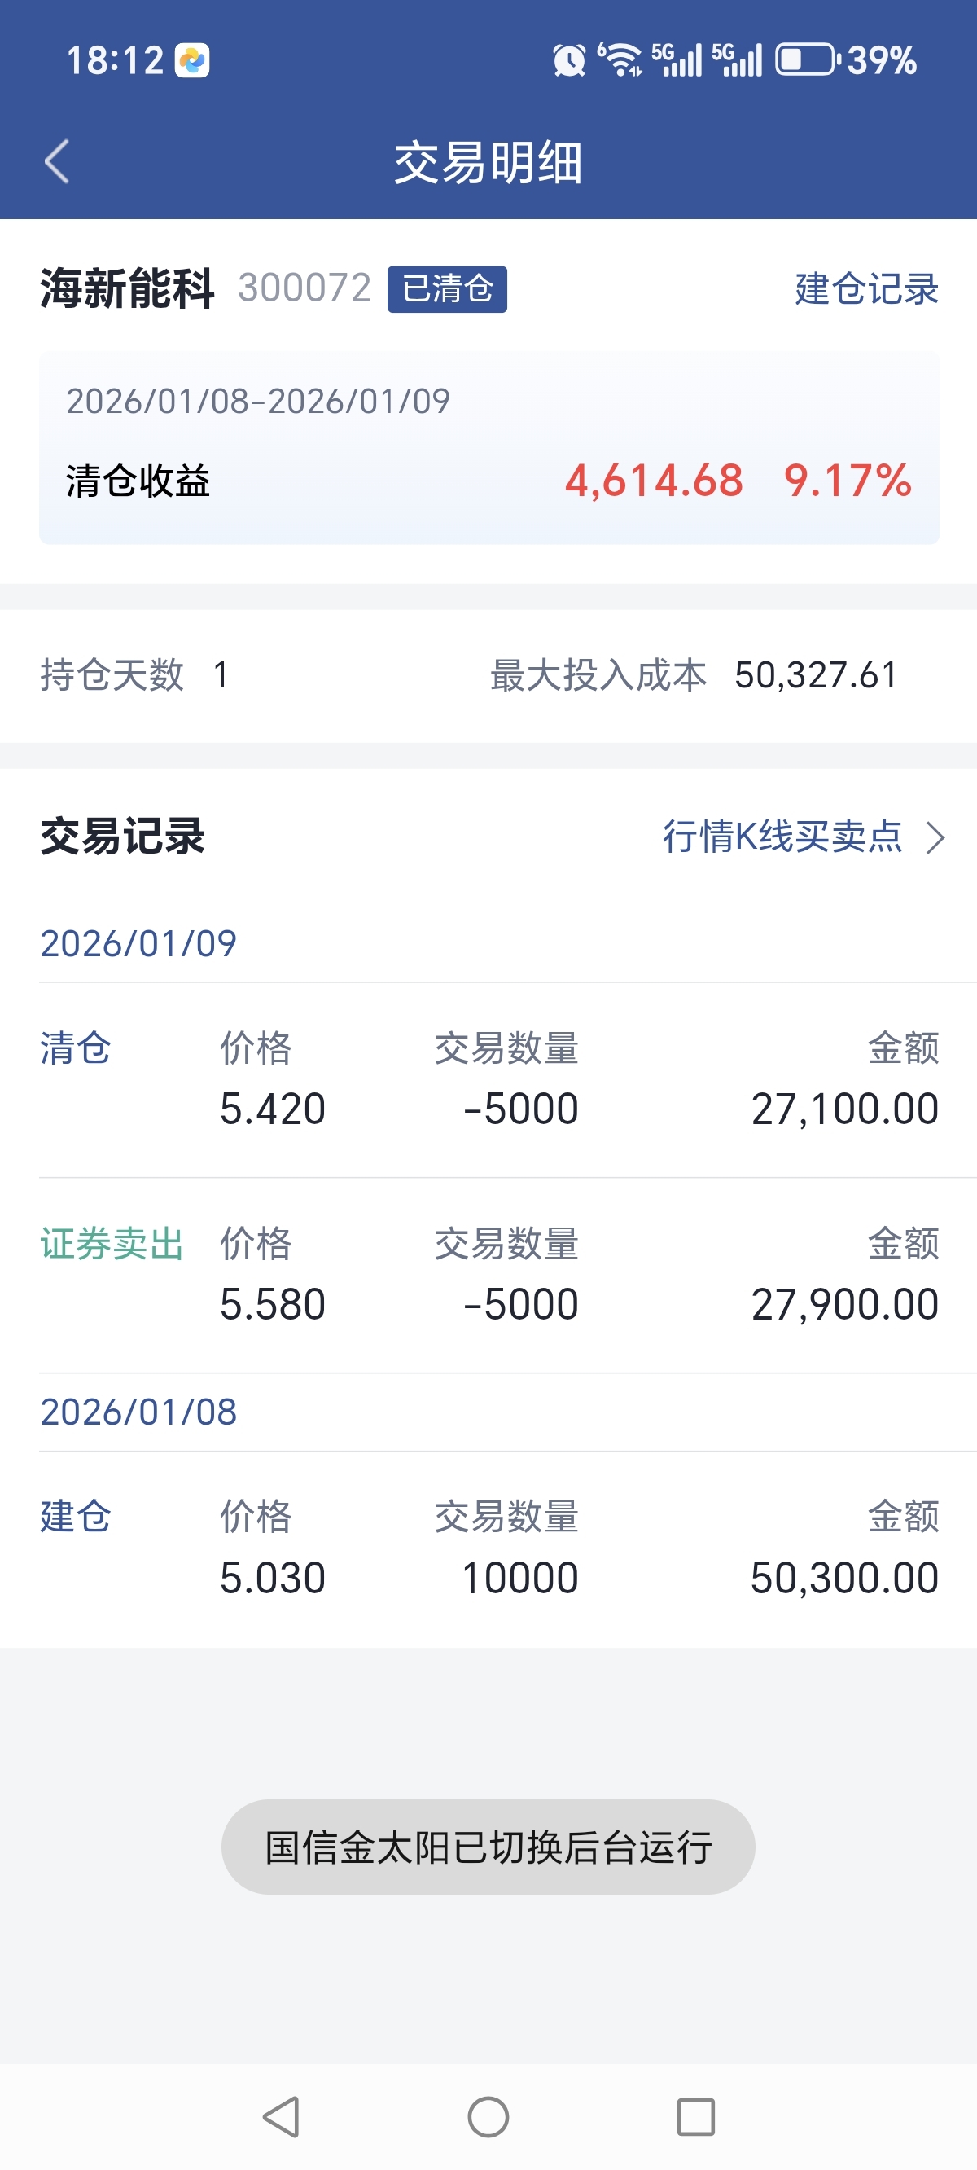The height and width of the screenshot is (2170, 977).
Task: Select the 证券卖出 transaction record
Action: tap(488, 1275)
